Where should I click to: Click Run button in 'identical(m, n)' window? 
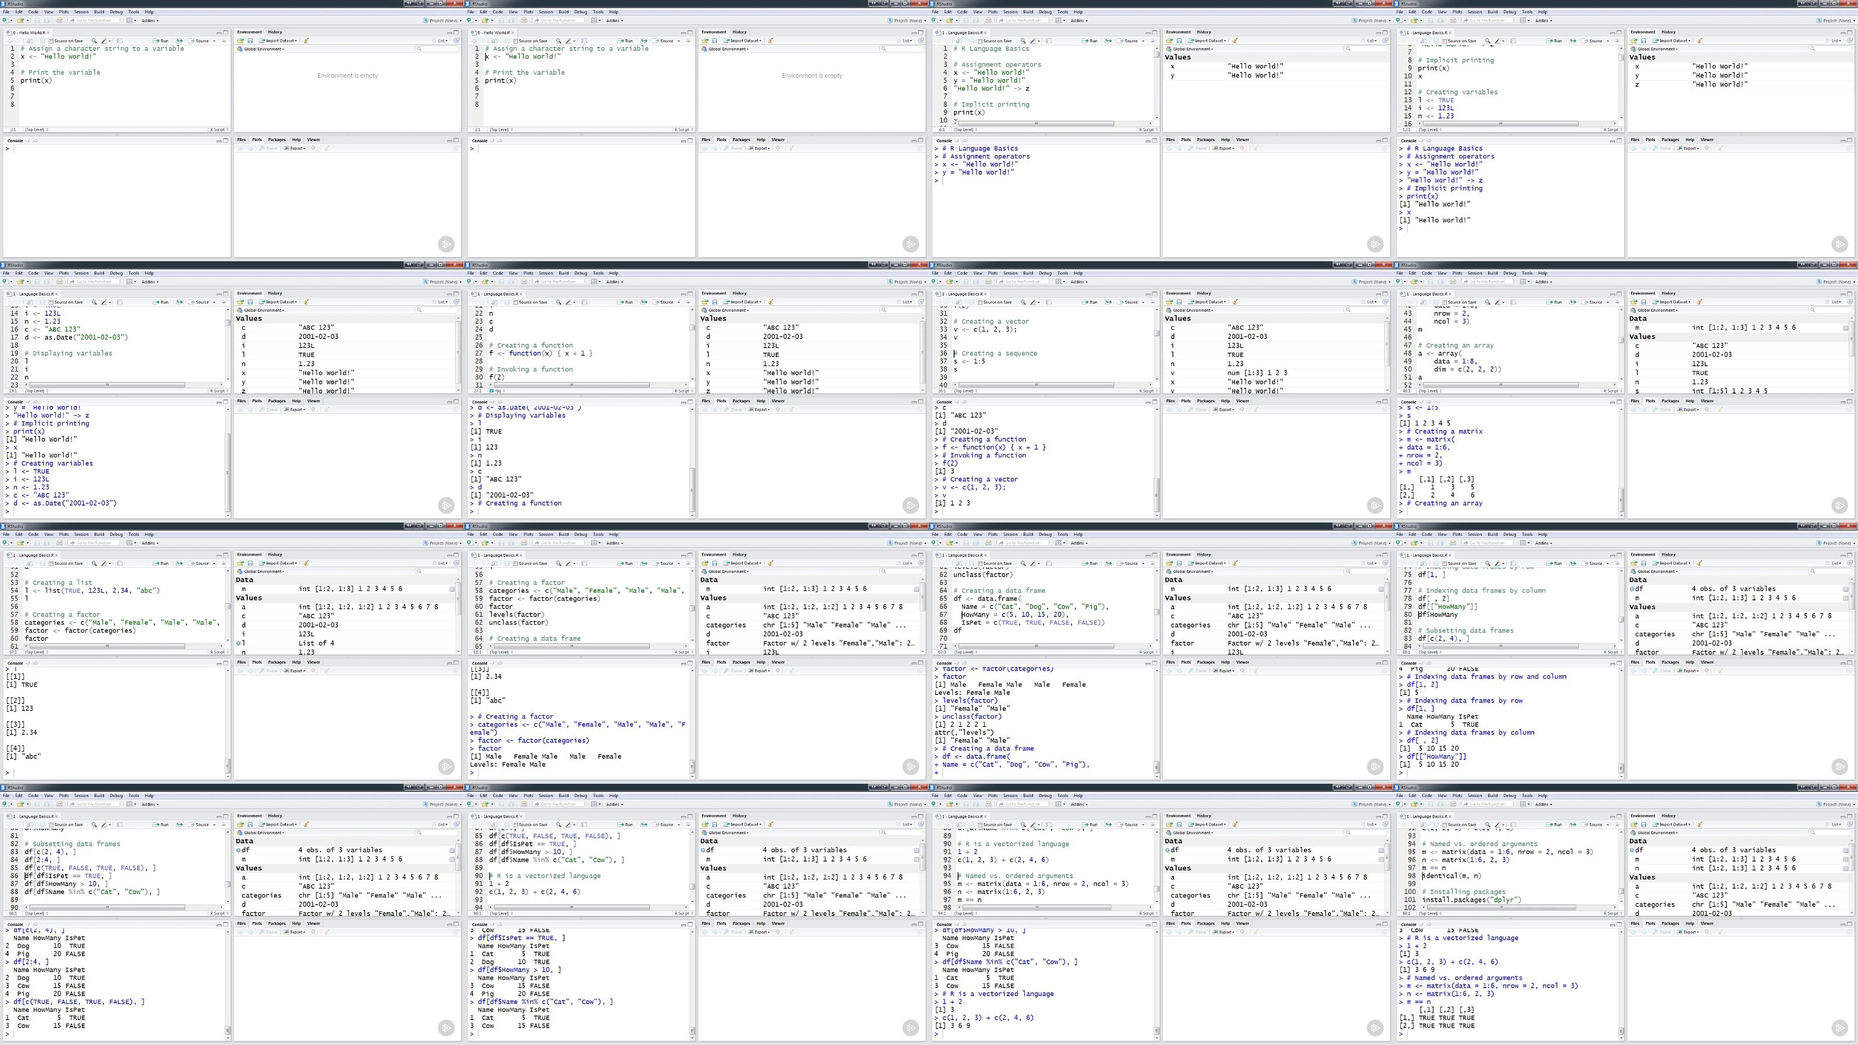(1554, 825)
